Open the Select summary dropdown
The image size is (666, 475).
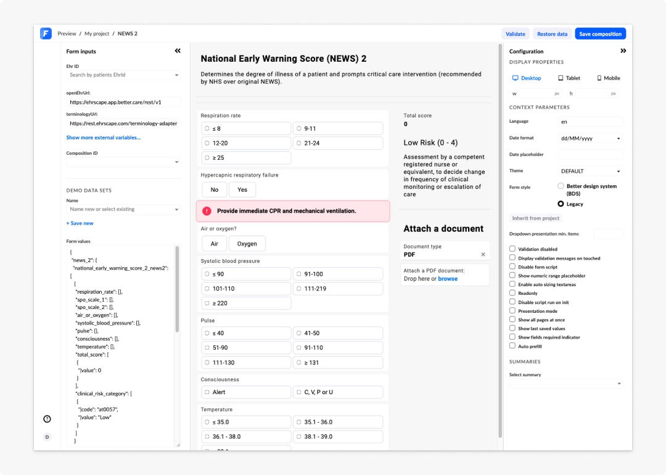pyautogui.click(x=565, y=384)
